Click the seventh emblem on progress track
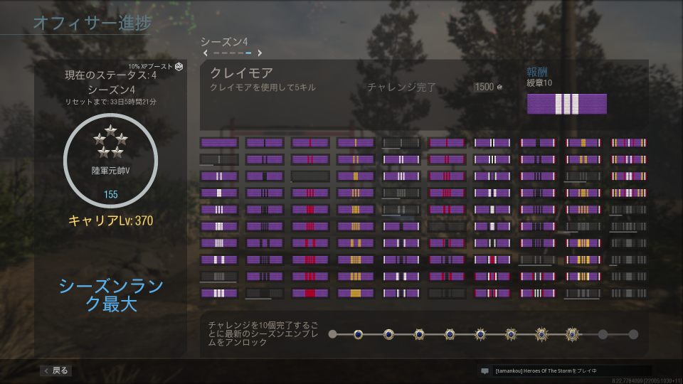This screenshot has width=683, height=384. coord(541,334)
